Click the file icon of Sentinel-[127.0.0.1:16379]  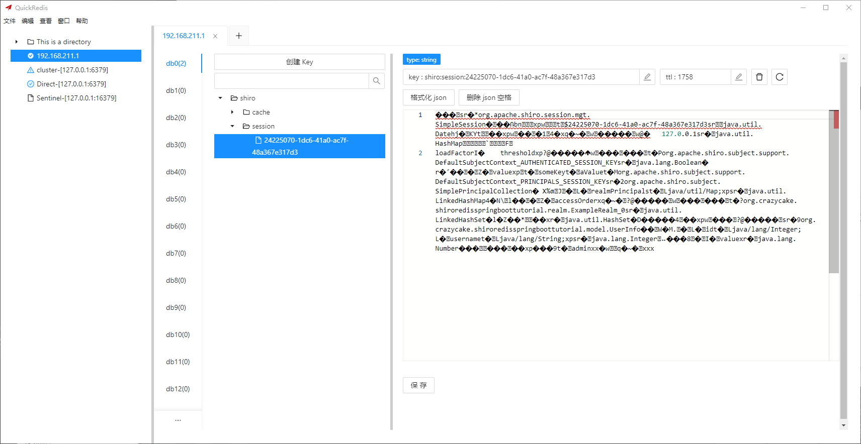click(31, 98)
